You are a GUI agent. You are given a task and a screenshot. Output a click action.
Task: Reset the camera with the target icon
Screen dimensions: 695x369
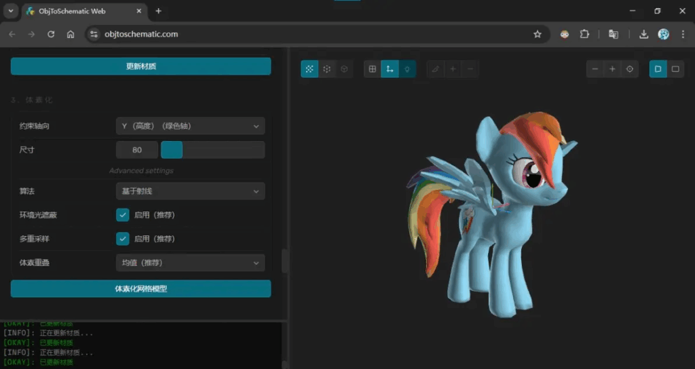(x=629, y=69)
